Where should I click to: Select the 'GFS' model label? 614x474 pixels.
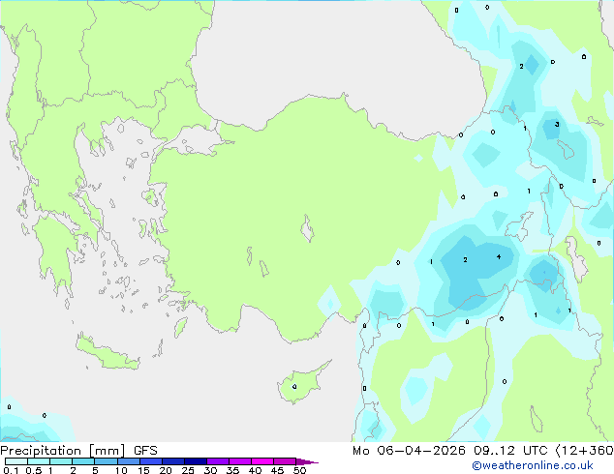[x=145, y=451]
